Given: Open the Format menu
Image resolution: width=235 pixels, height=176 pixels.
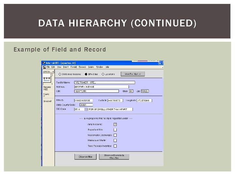Looking at the screenshot, I should point(73,67).
